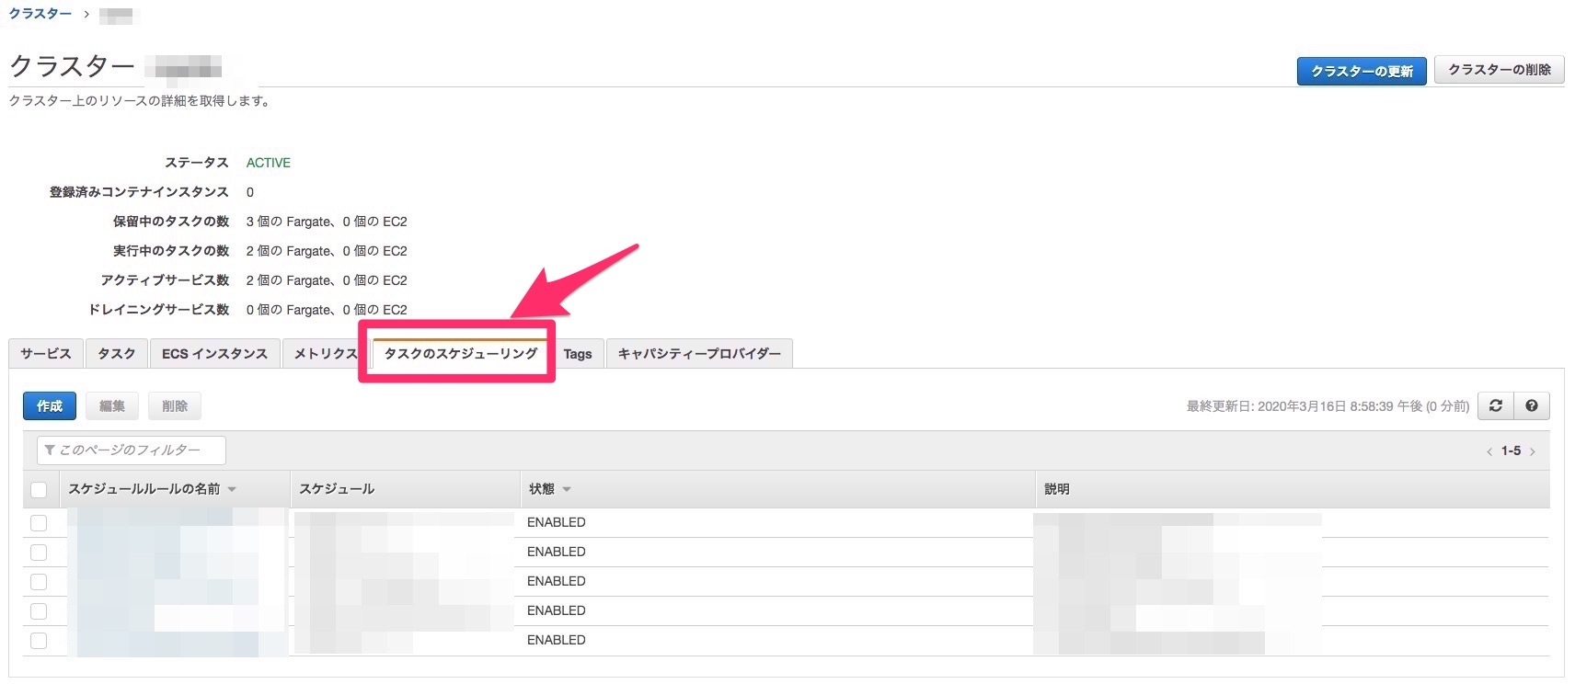Switch to the ECS インスタンス tab
Screen dimensions: 1575x684
click(214, 354)
